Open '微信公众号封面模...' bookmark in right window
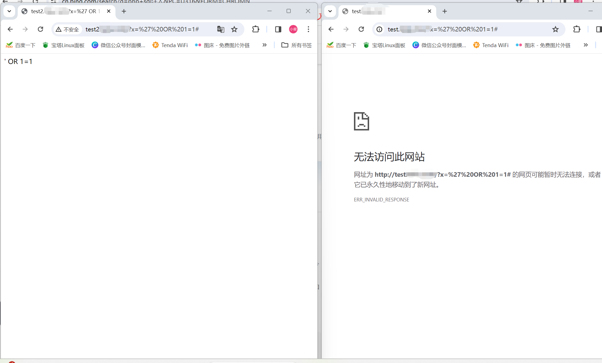602x363 pixels. 439,45
